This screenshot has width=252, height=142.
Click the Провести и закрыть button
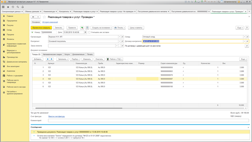click(x=41, y=28)
